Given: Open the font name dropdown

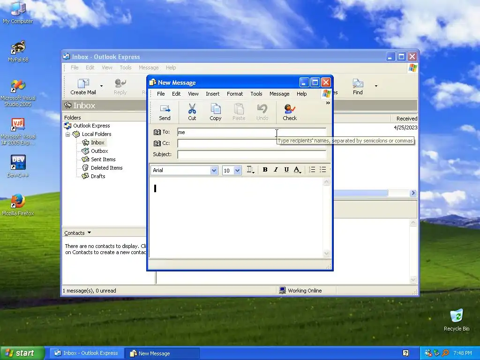Looking at the screenshot, I should coord(214,171).
